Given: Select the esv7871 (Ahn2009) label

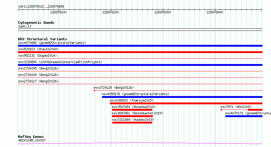Looking at the screenshot, I should point(236,107).
